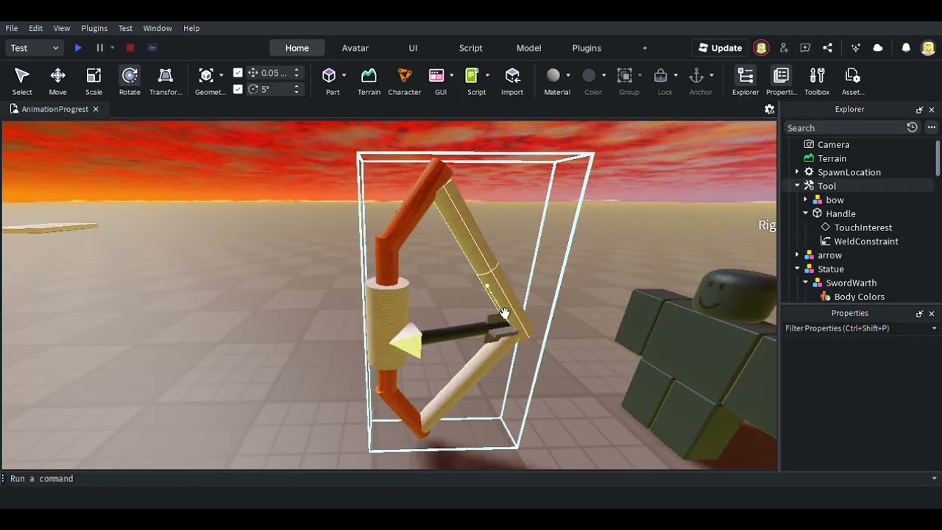The width and height of the screenshot is (942, 530).
Task: Open the Geometry dropdown arrow
Action: point(221,75)
